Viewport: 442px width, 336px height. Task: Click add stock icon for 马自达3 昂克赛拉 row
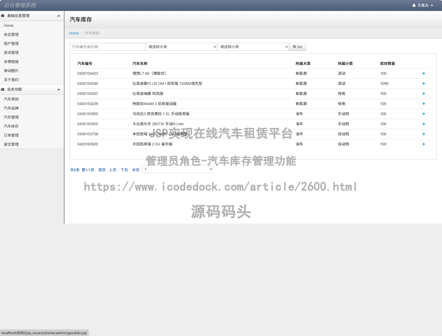424,114
